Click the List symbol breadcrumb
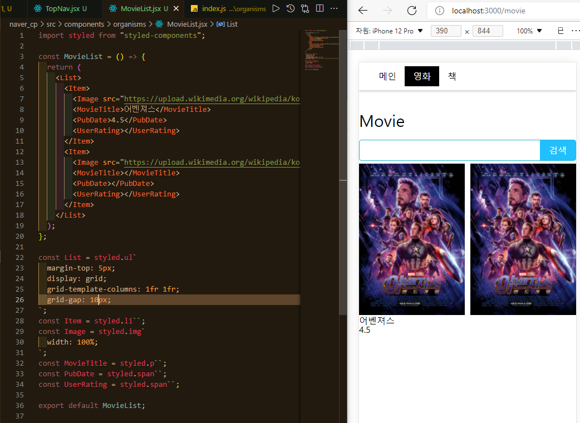The image size is (580, 423). [227, 24]
